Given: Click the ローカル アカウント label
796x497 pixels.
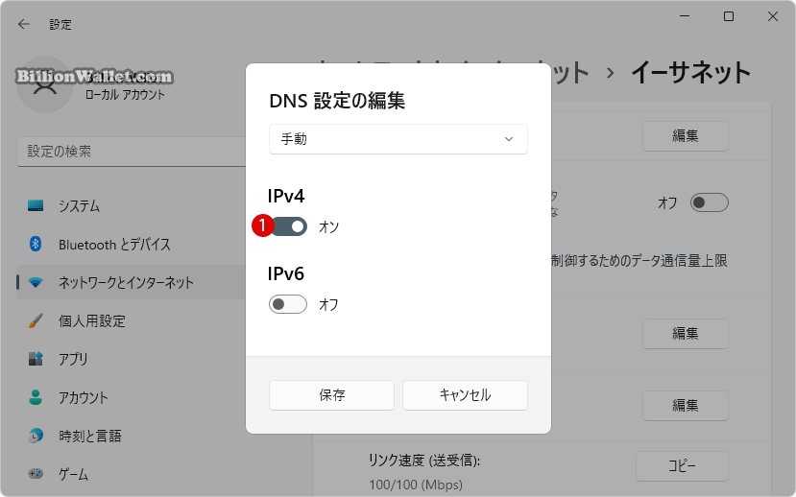Looking at the screenshot, I should [126, 95].
